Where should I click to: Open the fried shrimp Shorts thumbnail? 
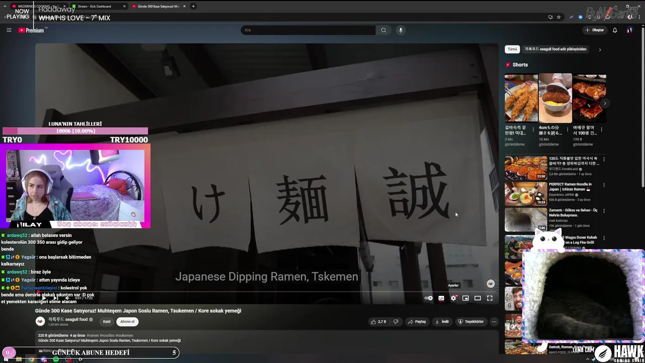pyautogui.click(x=521, y=98)
